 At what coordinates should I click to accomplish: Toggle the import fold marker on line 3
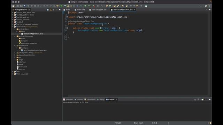67,17
